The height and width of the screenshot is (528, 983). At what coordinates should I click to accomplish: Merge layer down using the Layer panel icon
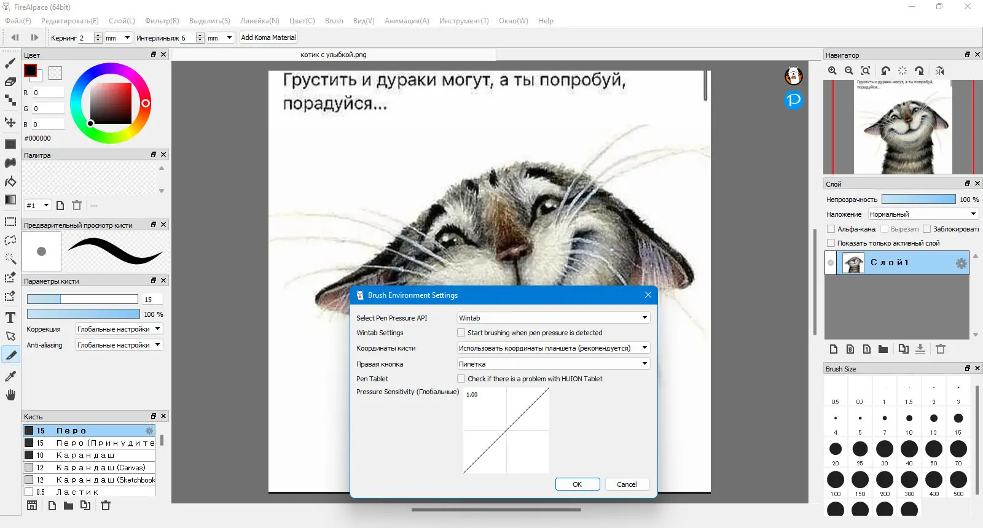(x=920, y=349)
